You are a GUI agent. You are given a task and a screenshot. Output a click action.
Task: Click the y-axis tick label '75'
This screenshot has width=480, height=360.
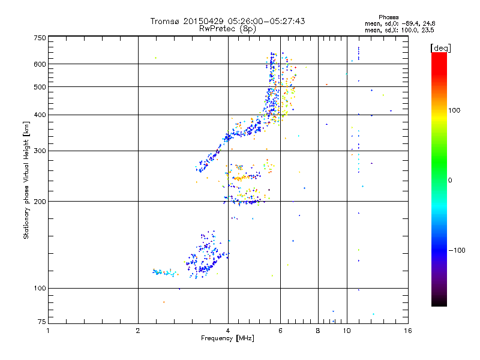click(x=42, y=322)
